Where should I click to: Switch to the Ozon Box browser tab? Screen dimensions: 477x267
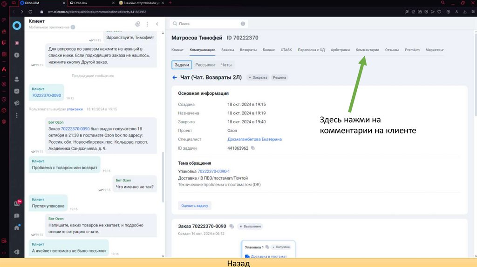(x=92, y=3)
